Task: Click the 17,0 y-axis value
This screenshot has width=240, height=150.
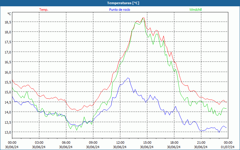Action: click(8, 52)
